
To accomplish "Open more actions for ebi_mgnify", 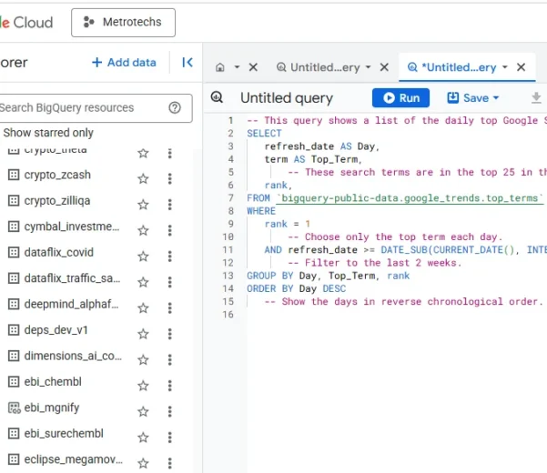I will (x=170, y=411).
